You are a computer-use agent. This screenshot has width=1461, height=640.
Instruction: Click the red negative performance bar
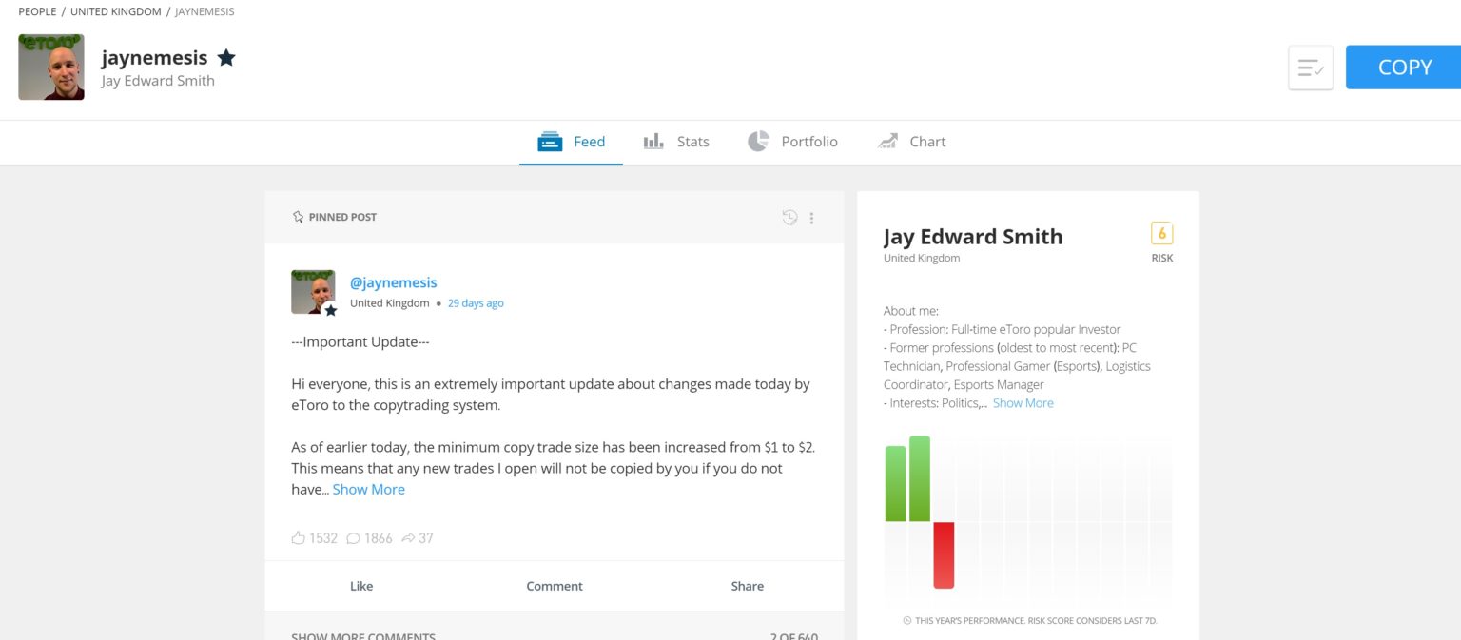click(x=944, y=555)
